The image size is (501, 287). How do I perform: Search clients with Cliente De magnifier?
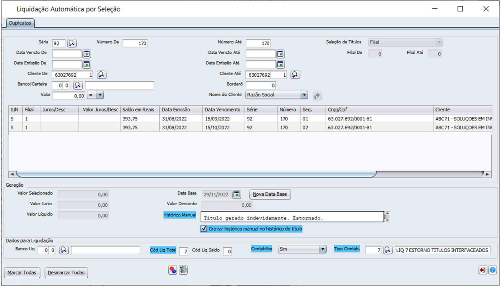[x=102, y=75]
